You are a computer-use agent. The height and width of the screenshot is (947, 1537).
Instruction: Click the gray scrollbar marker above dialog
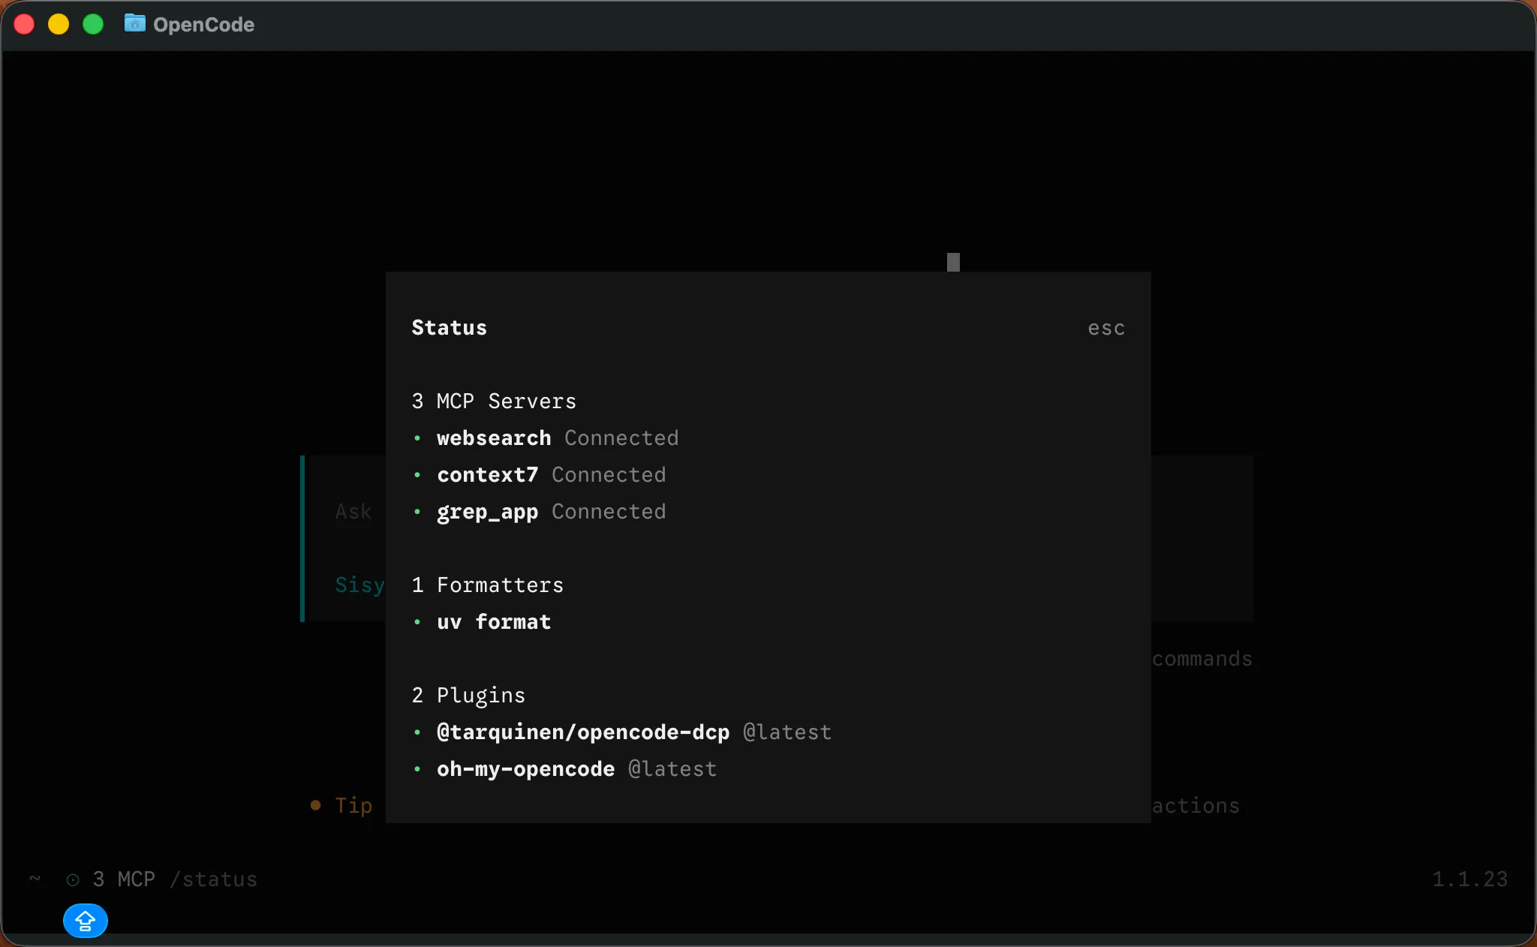[x=953, y=262]
